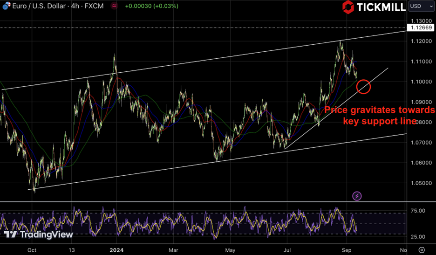Click the purple lightning bolt event icon
Viewport: 436px width, 255px height.
point(357,196)
